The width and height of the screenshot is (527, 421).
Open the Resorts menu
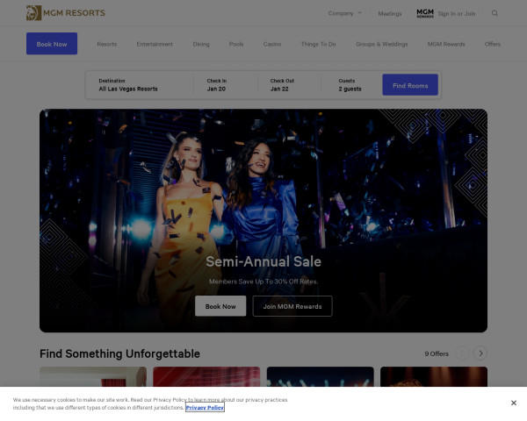(107, 44)
